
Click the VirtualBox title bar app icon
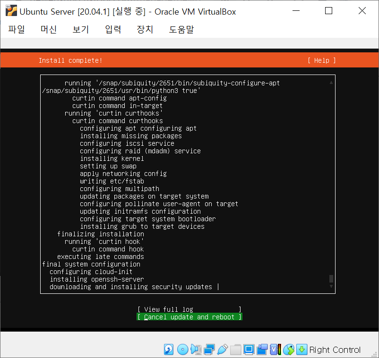pos(11,11)
